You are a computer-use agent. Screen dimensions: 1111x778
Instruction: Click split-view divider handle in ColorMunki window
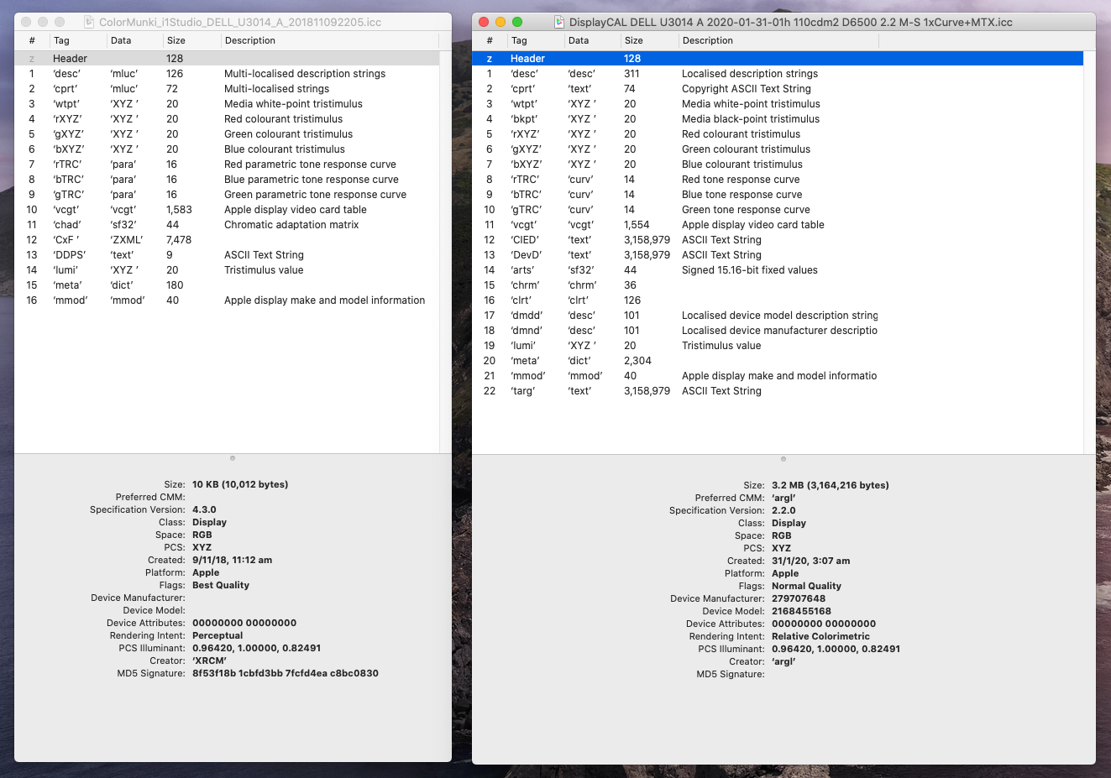233,458
